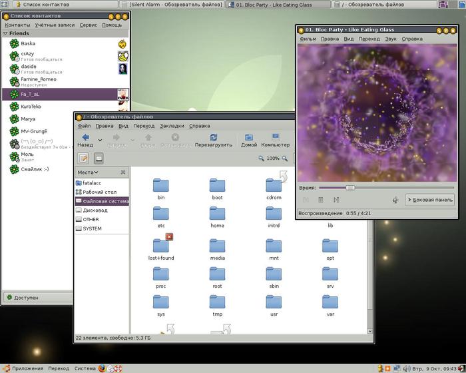This screenshot has width=466, height=373.
Task: Select contact KuroTeko
Action: tap(65, 107)
